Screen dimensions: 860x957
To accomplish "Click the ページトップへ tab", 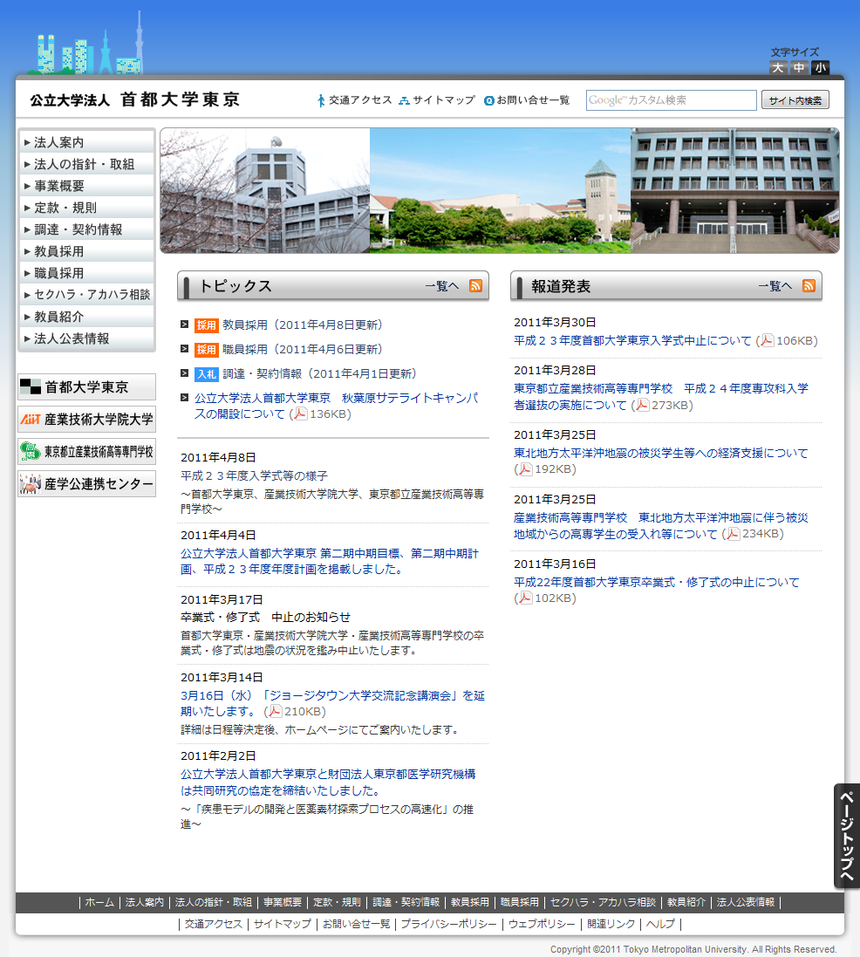I will (847, 836).
